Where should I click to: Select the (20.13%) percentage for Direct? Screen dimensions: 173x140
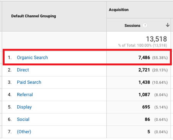[x=160, y=70]
